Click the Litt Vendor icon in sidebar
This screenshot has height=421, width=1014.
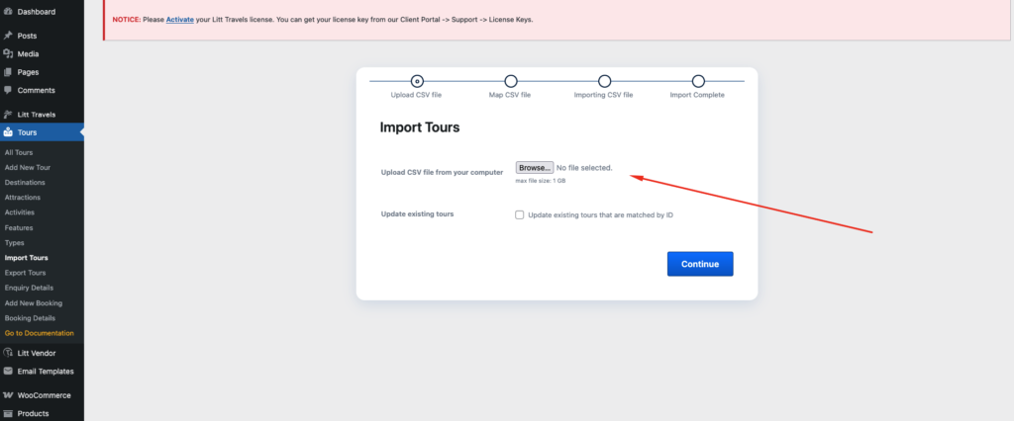pos(9,353)
